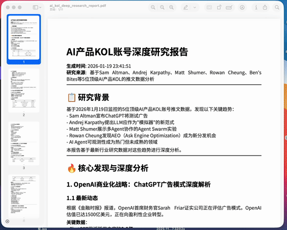This screenshot has height=230, width=287.
Task: Click the "核心发现与深度分析" heading
Action: coord(113,168)
